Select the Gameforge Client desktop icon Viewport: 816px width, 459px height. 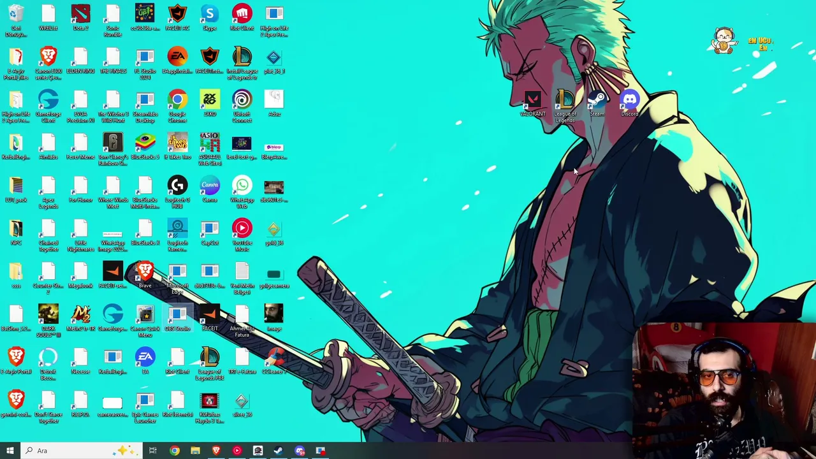click(x=48, y=106)
